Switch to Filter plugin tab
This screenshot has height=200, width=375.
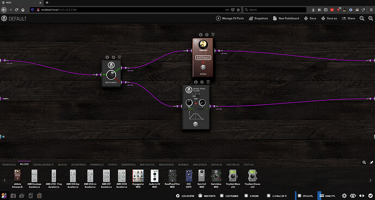tap(112, 165)
